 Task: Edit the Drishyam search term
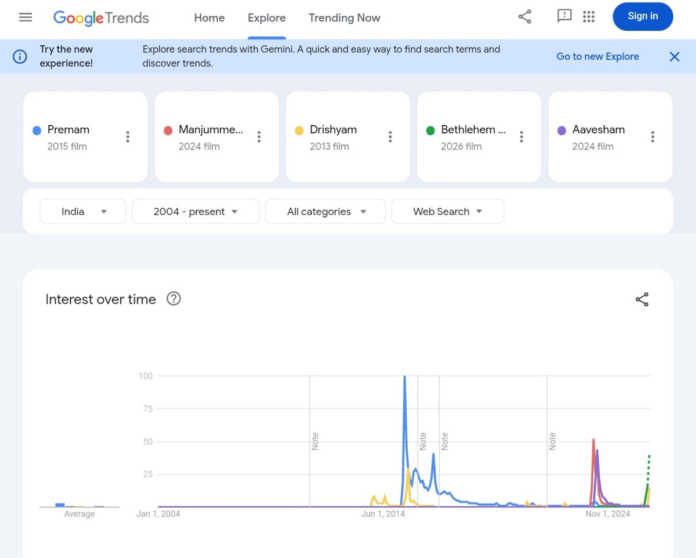[333, 130]
